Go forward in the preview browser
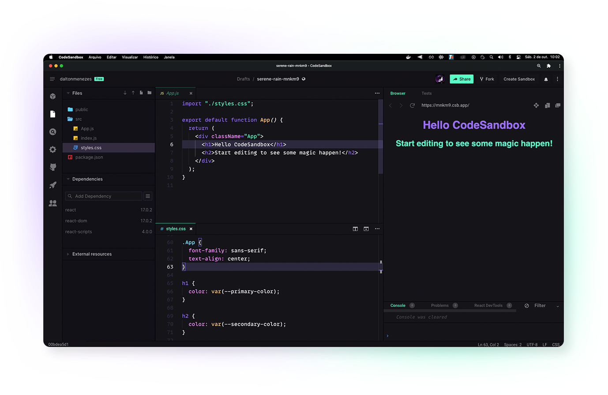Screen dimensions: 608x395 pos(401,105)
